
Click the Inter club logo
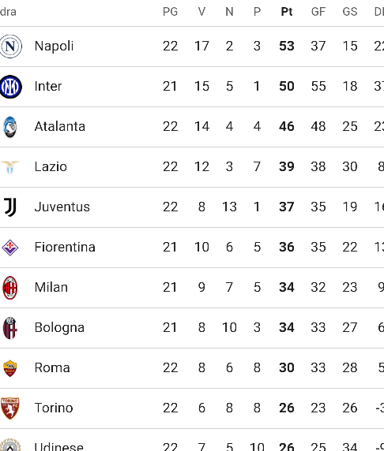click(x=10, y=87)
